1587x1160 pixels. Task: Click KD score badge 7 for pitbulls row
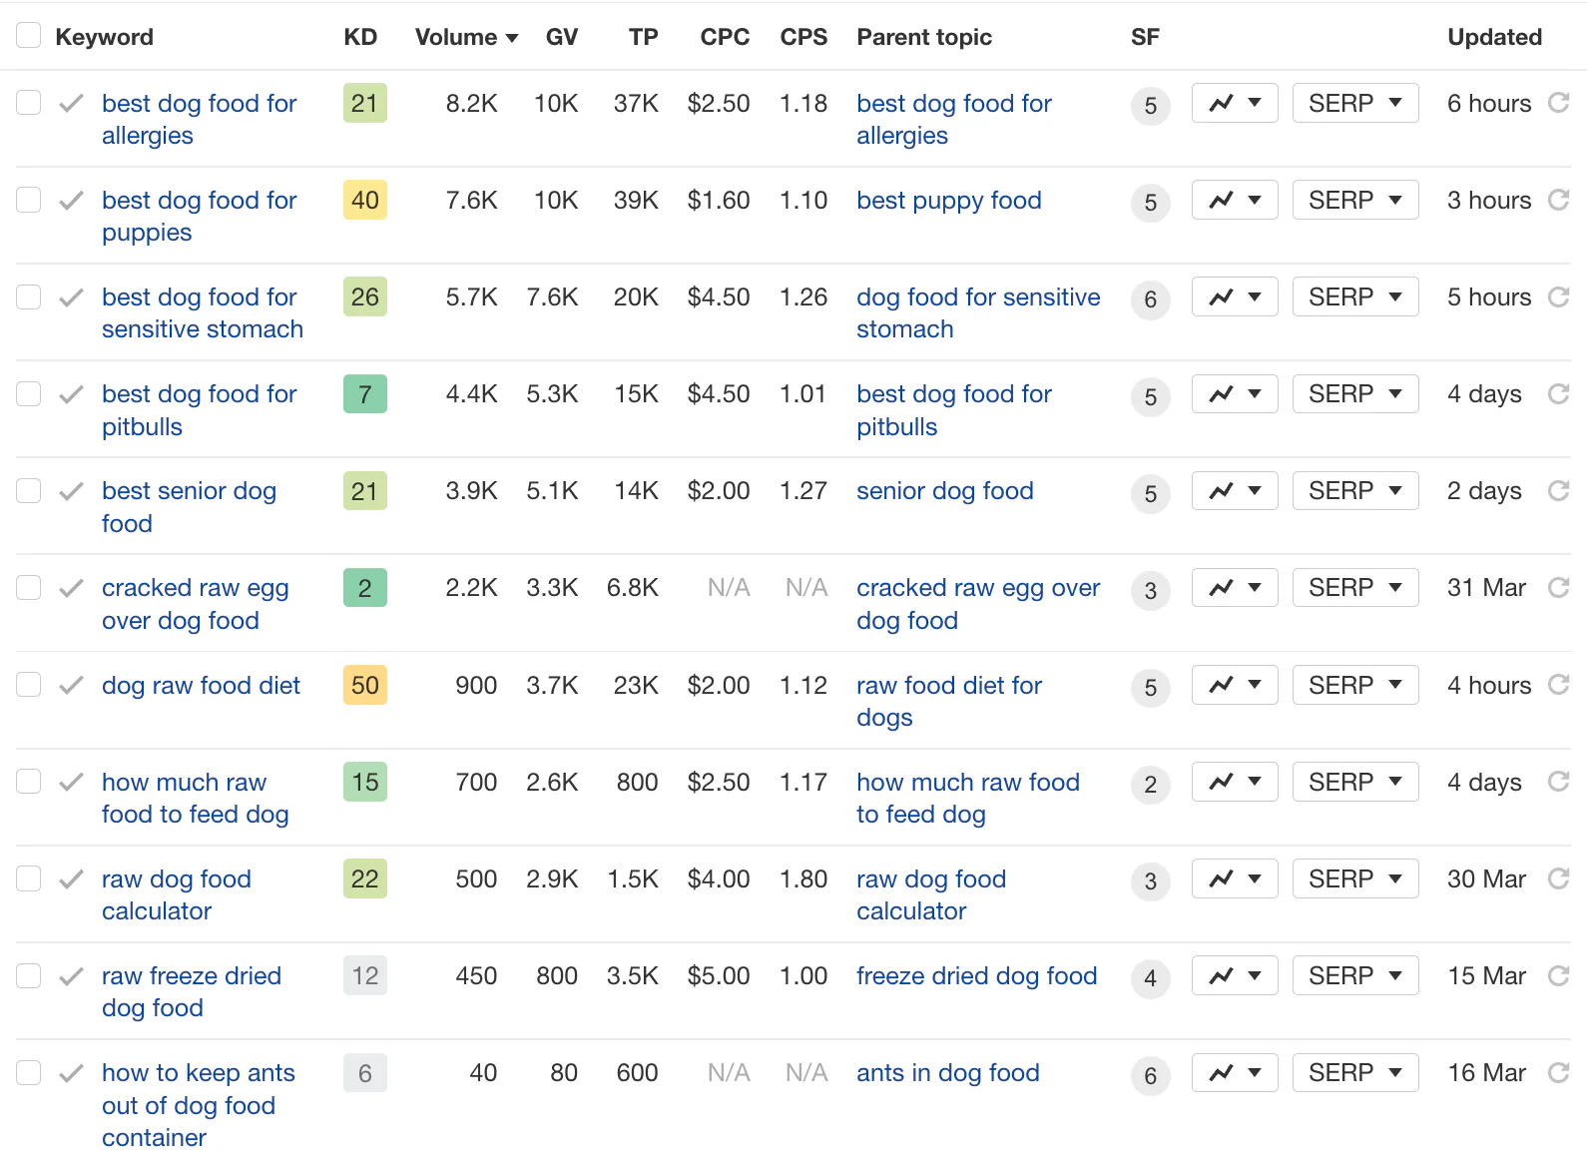pos(364,393)
